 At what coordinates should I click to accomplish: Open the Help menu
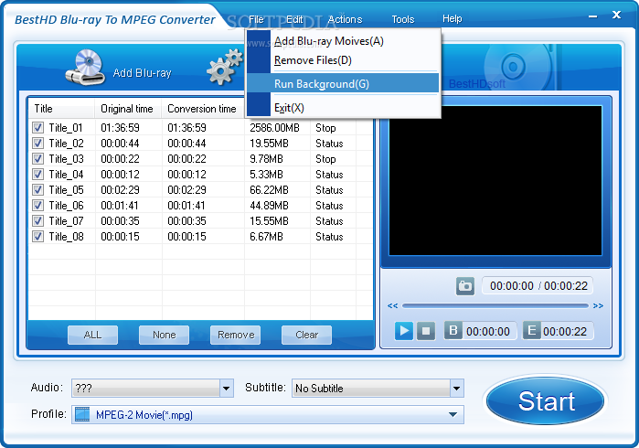[x=453, y=19]
